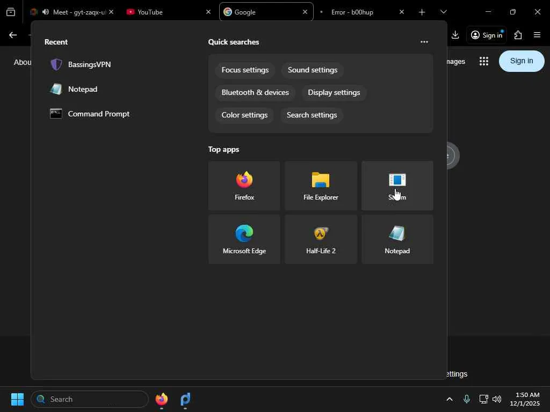Open network status tray icon

[483, 399]
